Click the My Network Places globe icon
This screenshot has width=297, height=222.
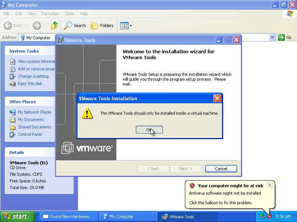click(13, 112)
